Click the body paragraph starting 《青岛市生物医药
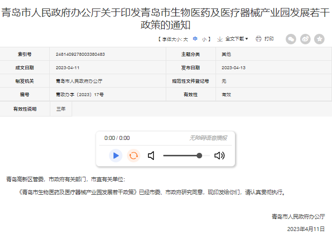This screenshot has width=332, height=236. click(x=152, y=192)
